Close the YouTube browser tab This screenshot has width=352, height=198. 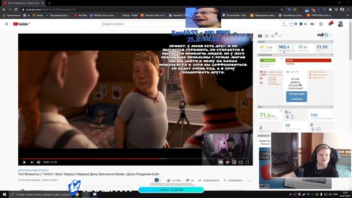(42, 3)
